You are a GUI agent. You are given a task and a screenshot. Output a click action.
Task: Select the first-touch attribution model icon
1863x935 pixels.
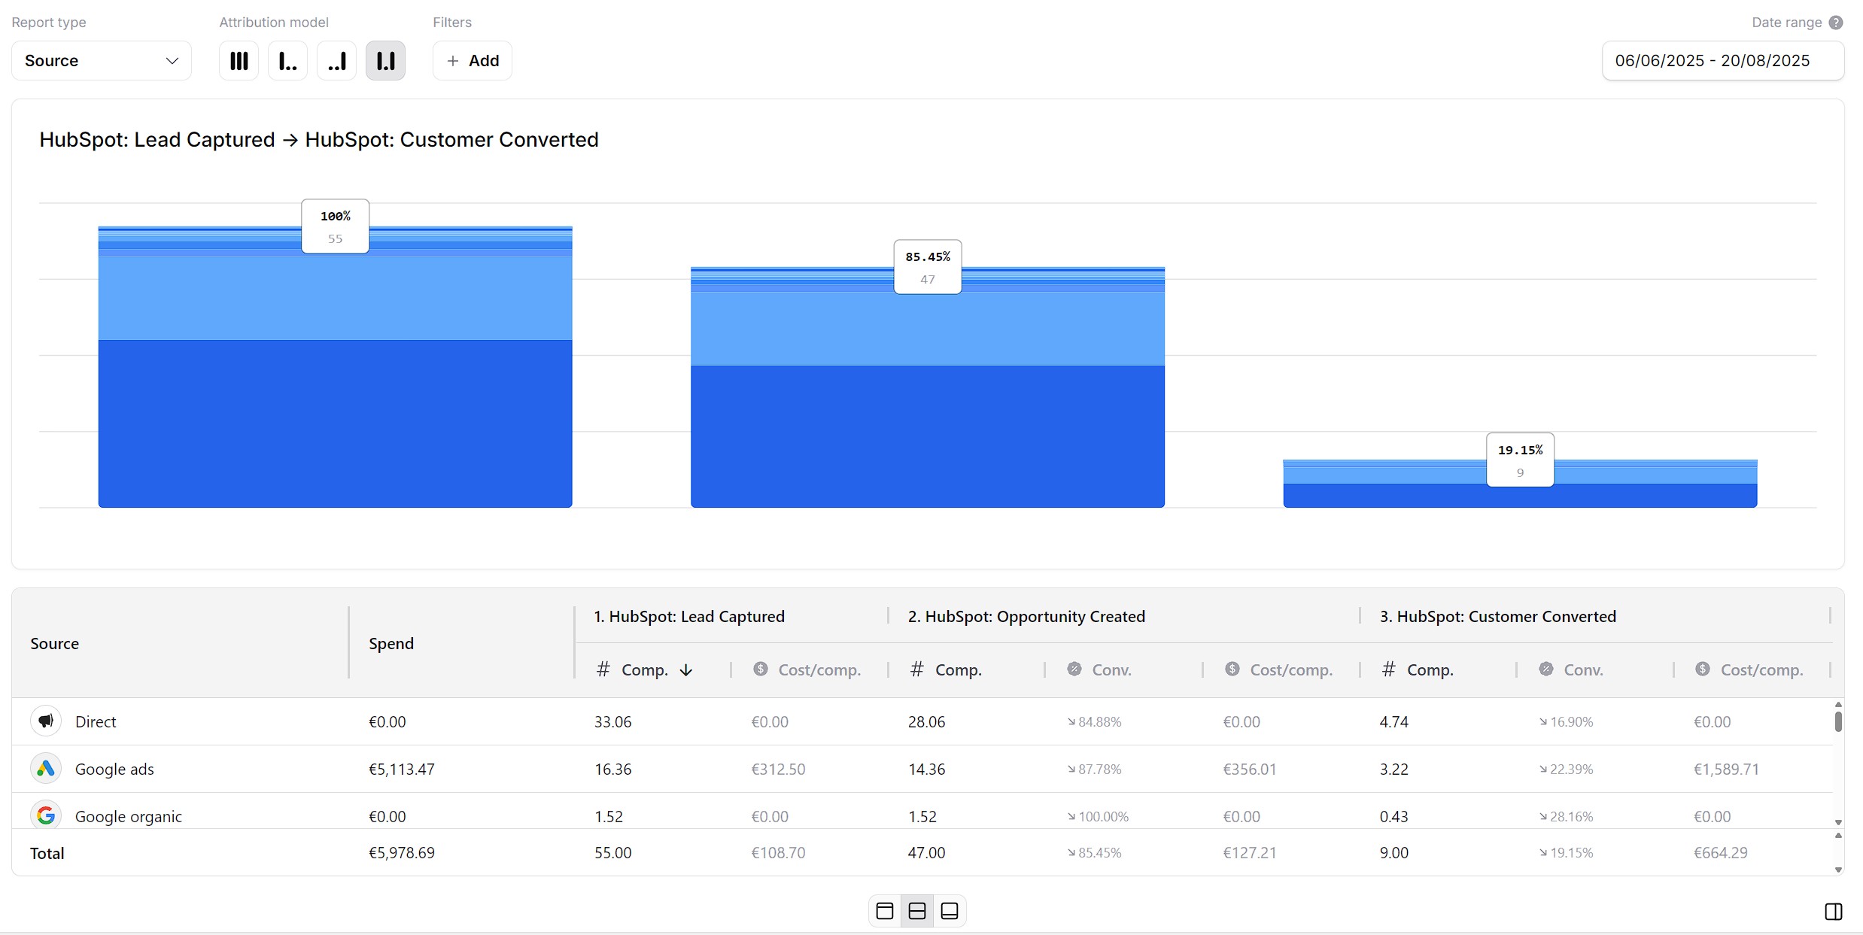point(287,61)
